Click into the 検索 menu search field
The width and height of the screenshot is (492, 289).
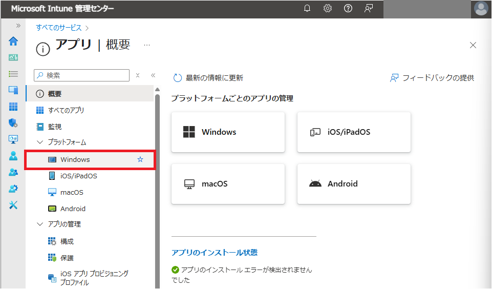pyautogui.click(x=81, y=75)
